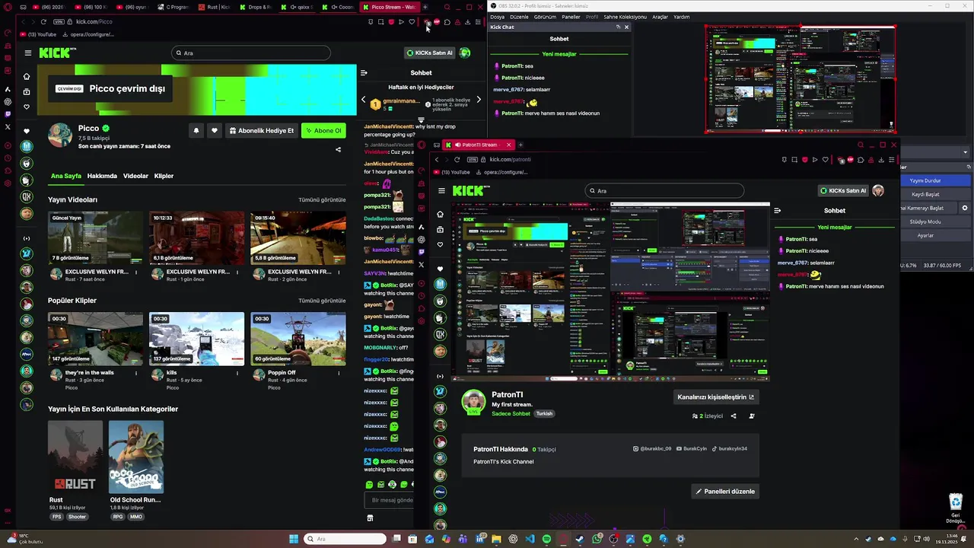
Task: Open options menu for the kills clip
Action: tap(237, 373)
